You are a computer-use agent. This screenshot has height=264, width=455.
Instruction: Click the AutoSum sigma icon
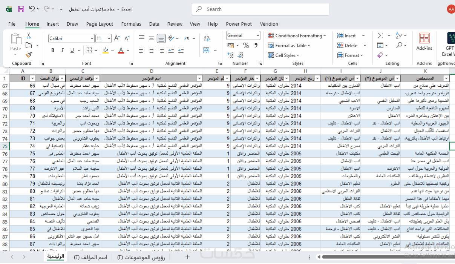(x=380, y=36)
